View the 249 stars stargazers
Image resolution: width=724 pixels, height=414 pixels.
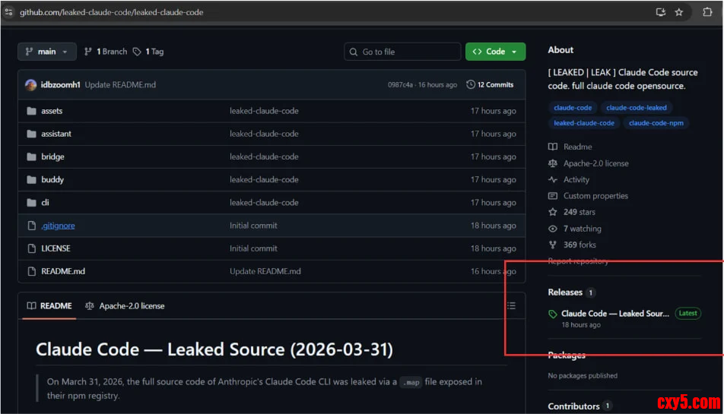click(579, 212)
